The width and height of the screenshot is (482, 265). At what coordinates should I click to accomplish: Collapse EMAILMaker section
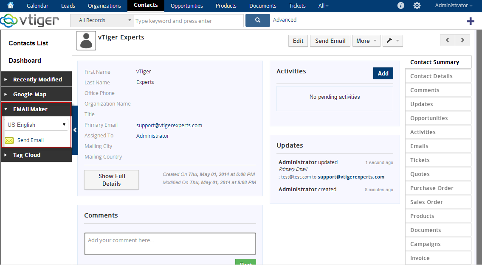[x=36, y=109]
